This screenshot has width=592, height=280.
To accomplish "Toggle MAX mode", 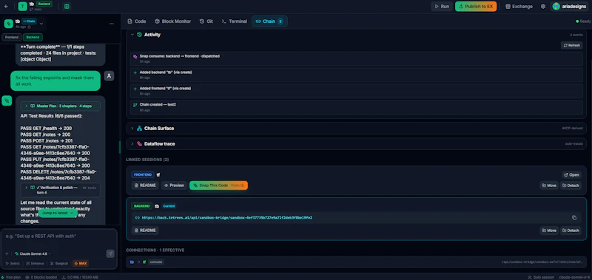I will point(81,264).
